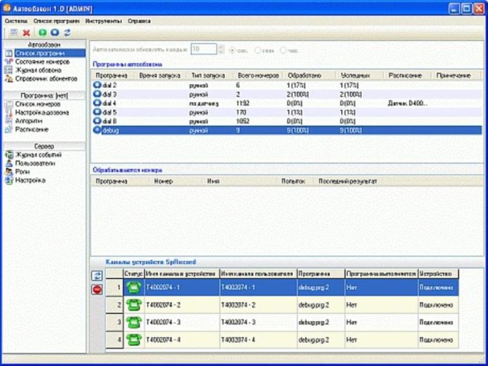Viewport: 488px width, 366px height.
Task: Select the 'час.' radio button
Action: click(x=283, y=50)
